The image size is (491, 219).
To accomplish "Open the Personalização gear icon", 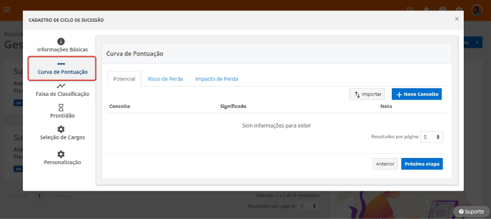I will tap(61, 154).
